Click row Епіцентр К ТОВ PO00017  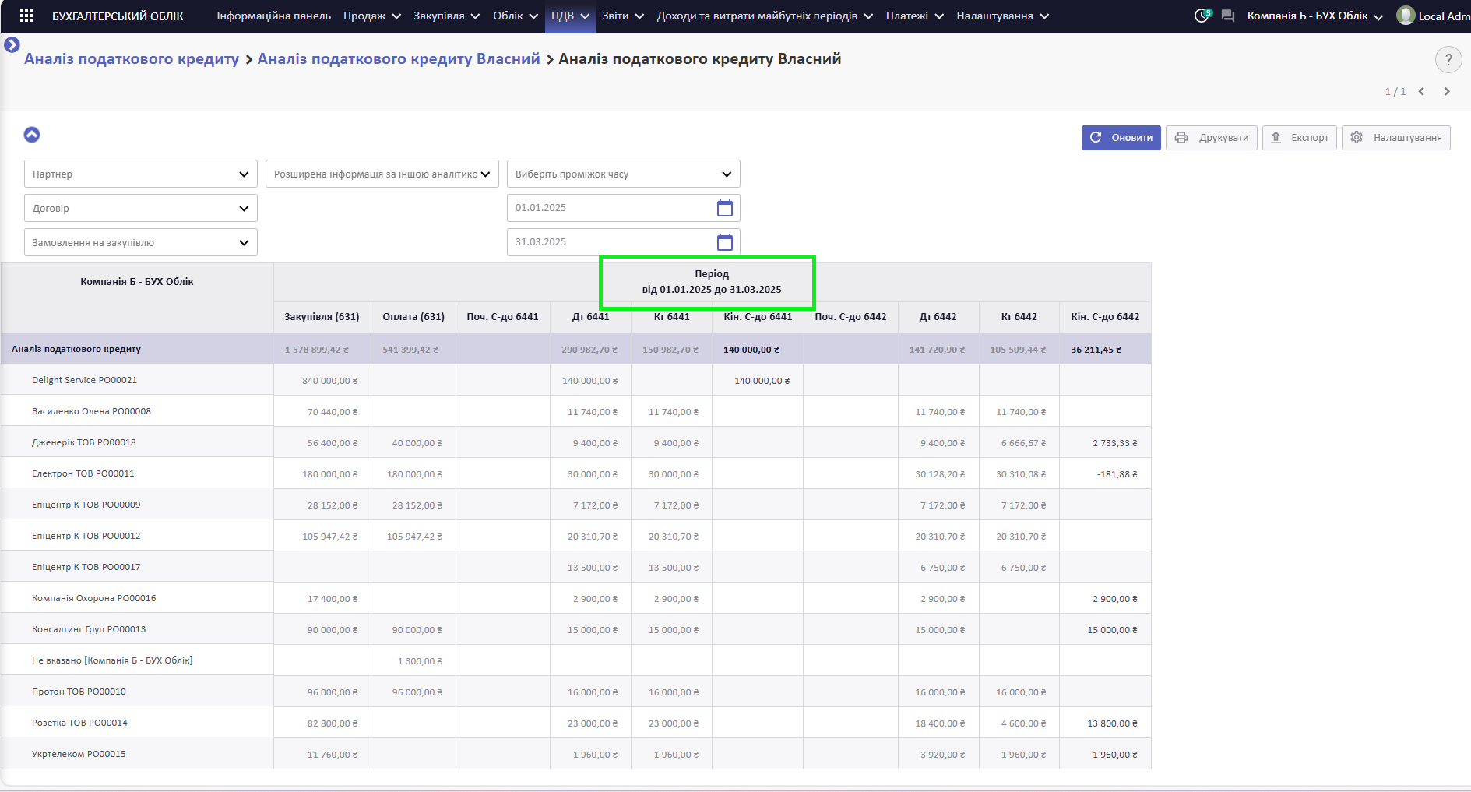[x=576, y=567]
